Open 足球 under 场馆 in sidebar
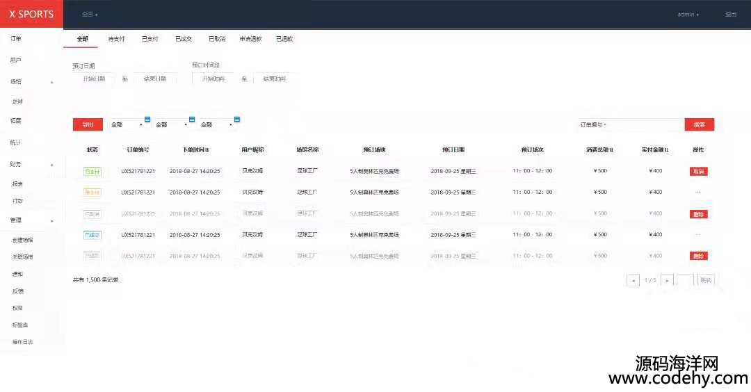 pyautogui.click(x=17, y=101)
